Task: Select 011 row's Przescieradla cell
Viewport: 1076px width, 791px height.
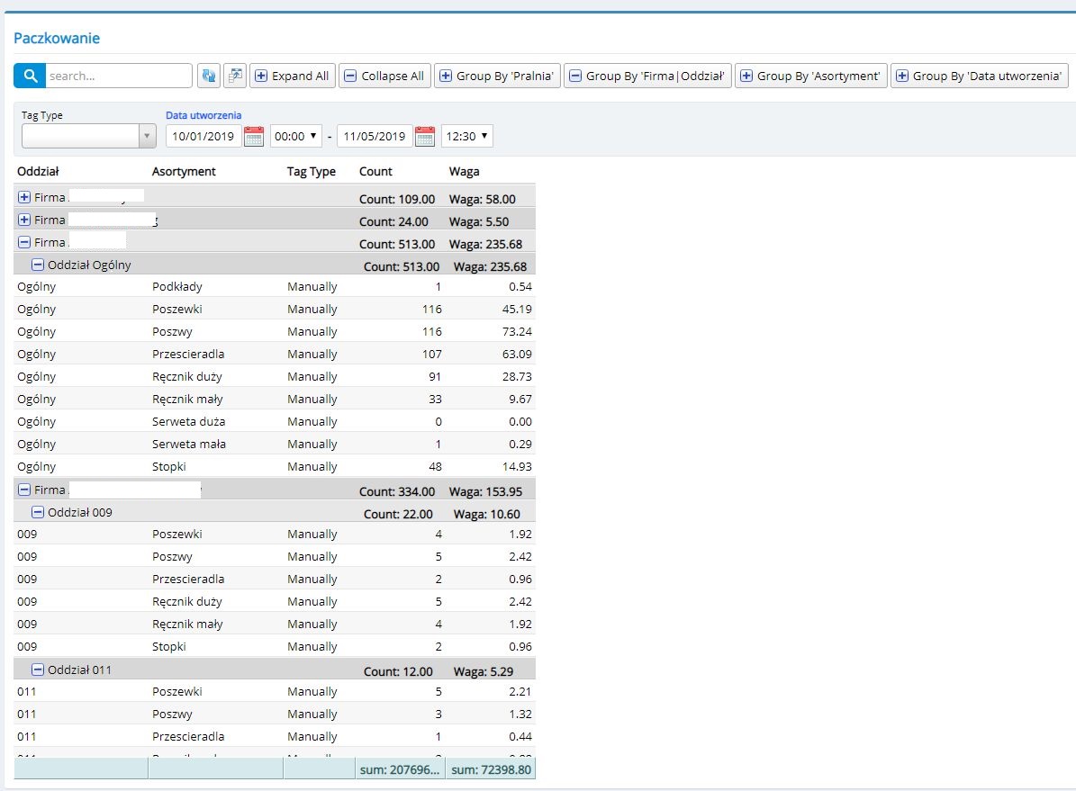Action: [188, 737]
